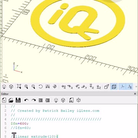Click Render in the Editor toolbar
Screen dimensions: 138x138
coord(63,100)
